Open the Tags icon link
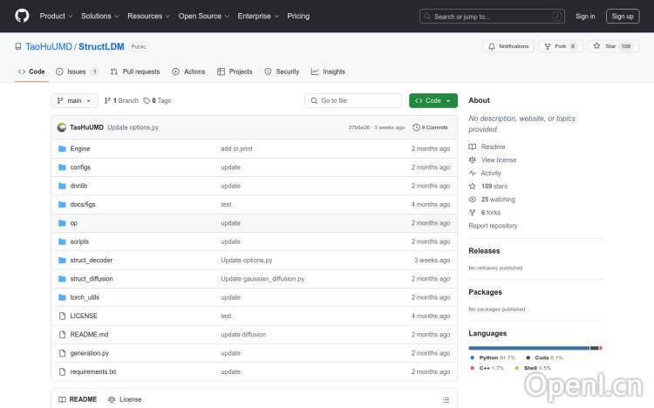 point(147,101)
